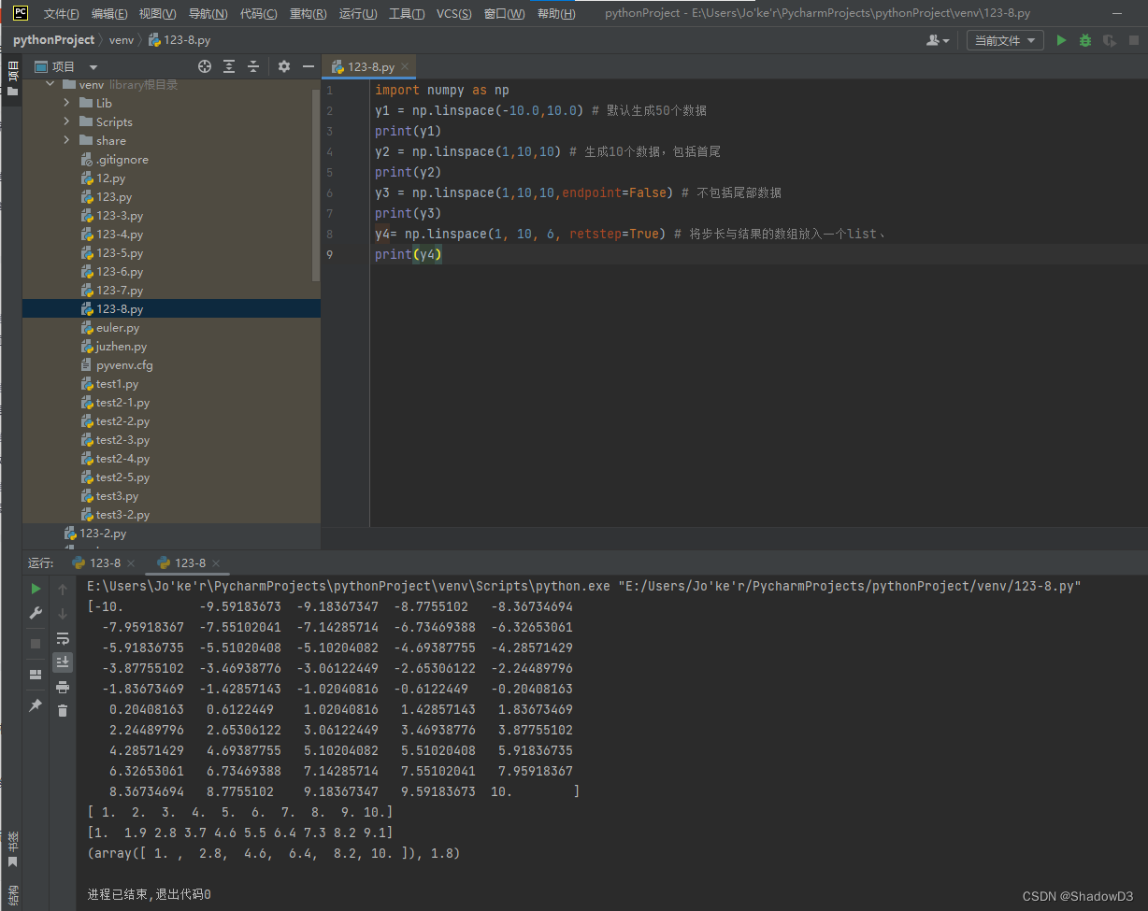Restore layout icon in run panel

click(x=36, y=674)
